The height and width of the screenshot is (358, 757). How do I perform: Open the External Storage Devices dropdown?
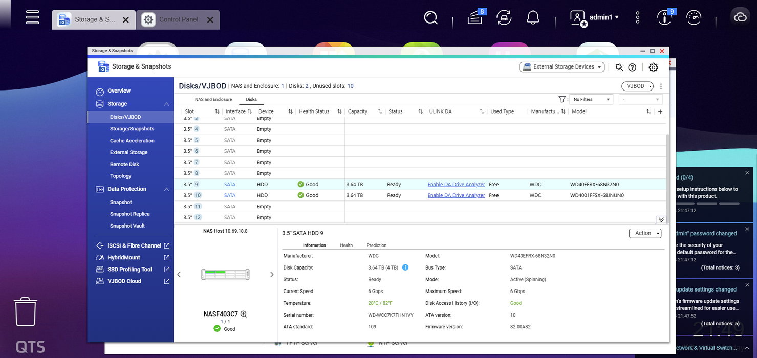pos(562,67)
